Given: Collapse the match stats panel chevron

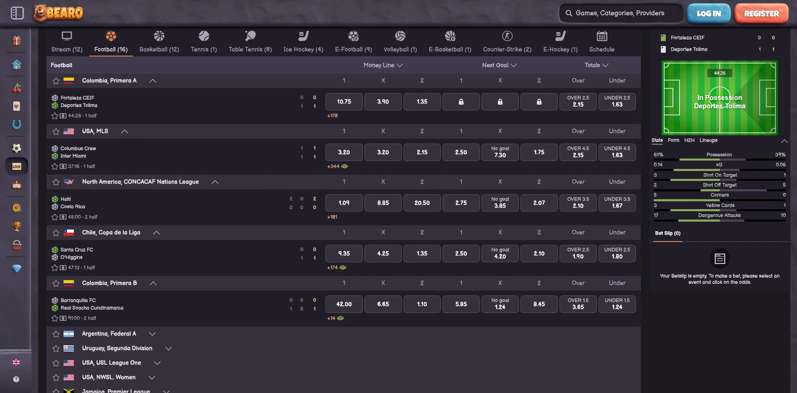Looking at the screenshot, I should point(785,141).
